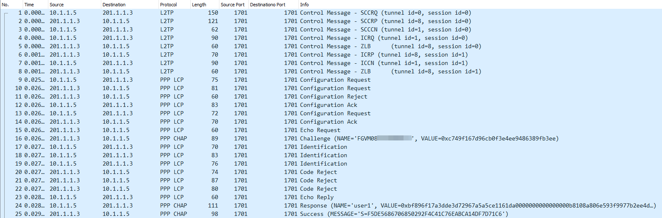Click the Info column header
Viewport: 662px width, 218px height.
pos(304,5)
